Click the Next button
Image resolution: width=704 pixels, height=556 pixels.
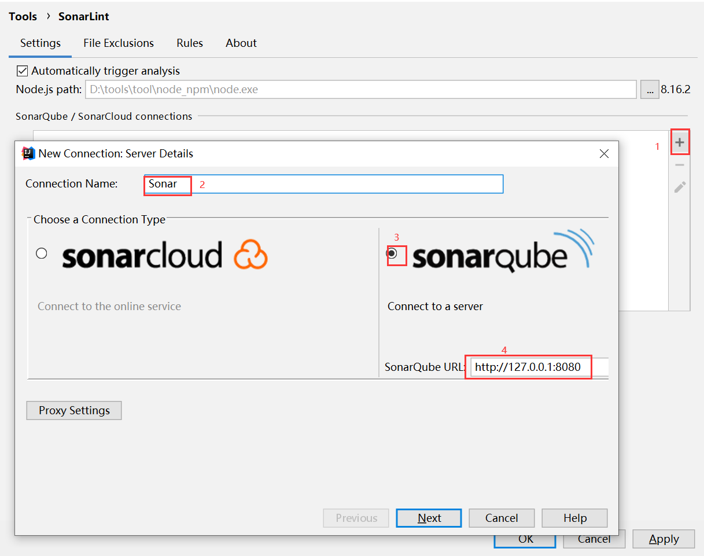pyautogui.click(x=429, y=518)
